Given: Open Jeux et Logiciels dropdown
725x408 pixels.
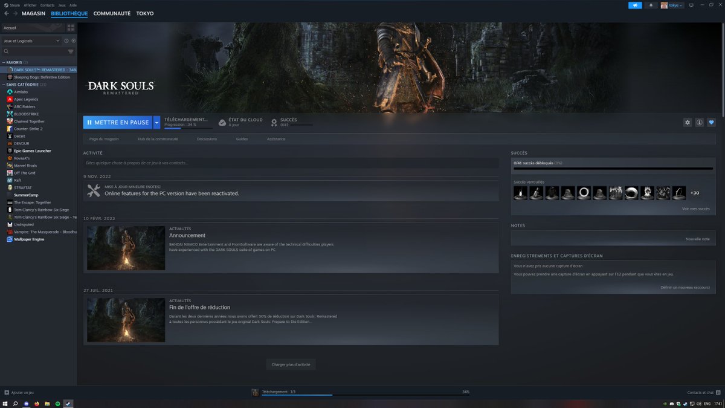Looking at the screenshot, I should 31,40.
